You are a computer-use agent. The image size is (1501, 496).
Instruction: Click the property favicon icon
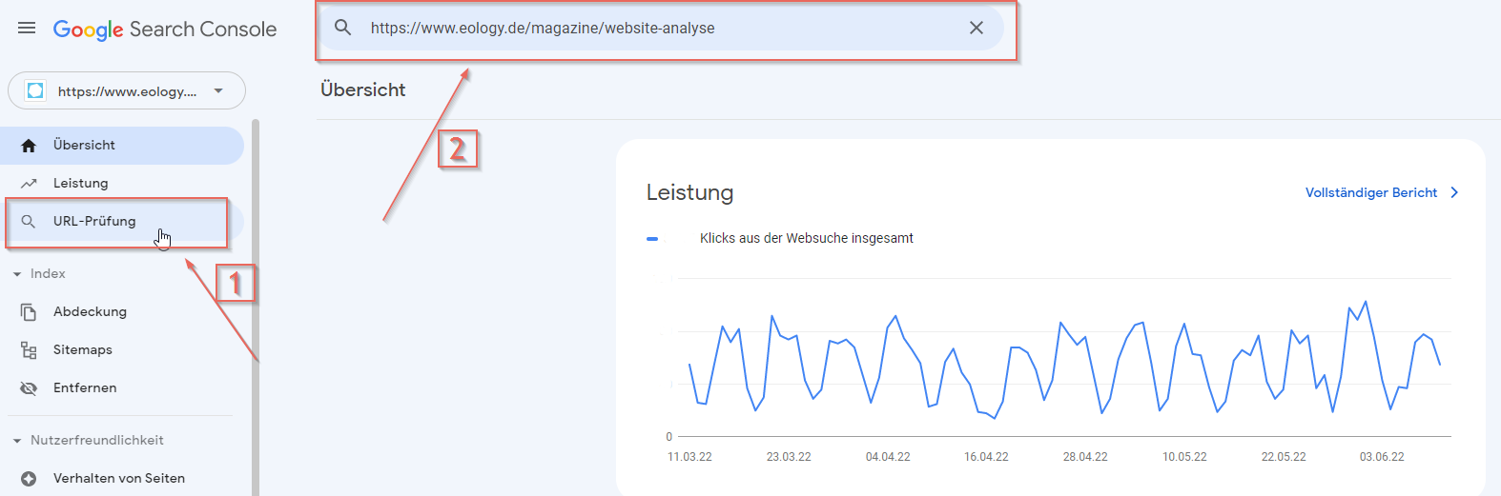(x=35, y=90)
